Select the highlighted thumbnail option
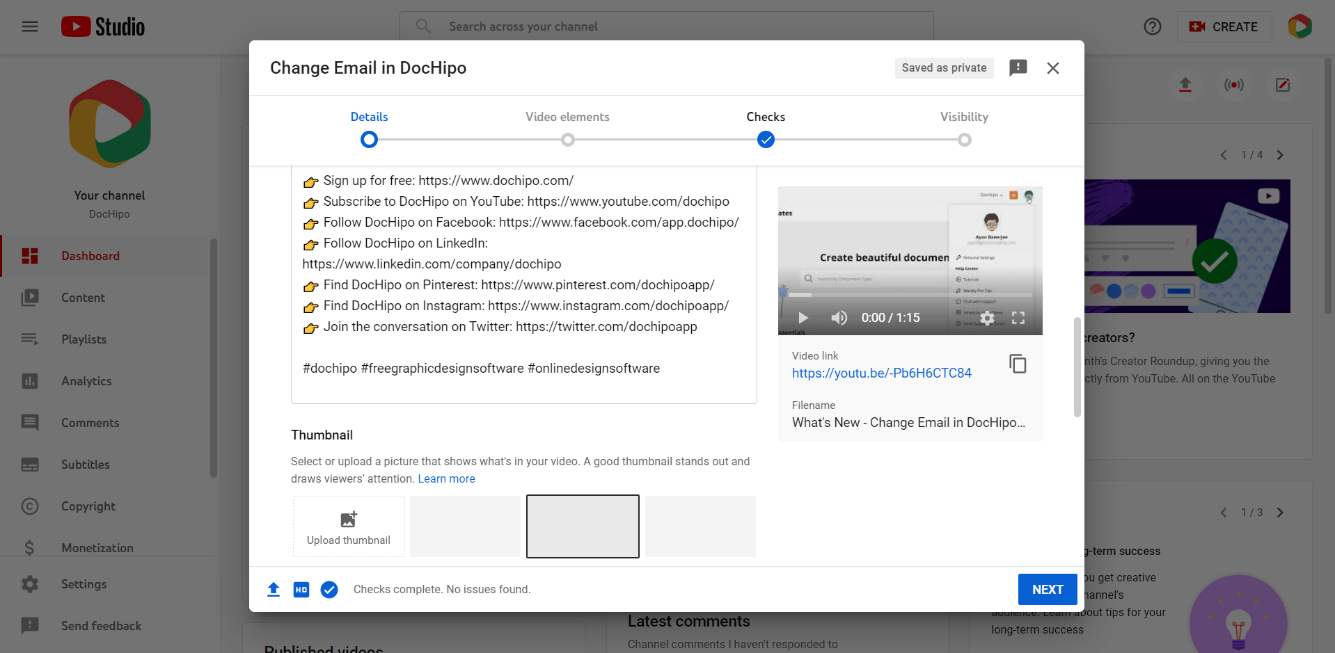This screenshot has height=653, width=1335. pyautogui.click(x=583, y=526)
